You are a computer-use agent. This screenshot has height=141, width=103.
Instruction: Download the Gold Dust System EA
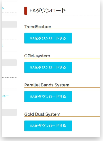(48, 126)
